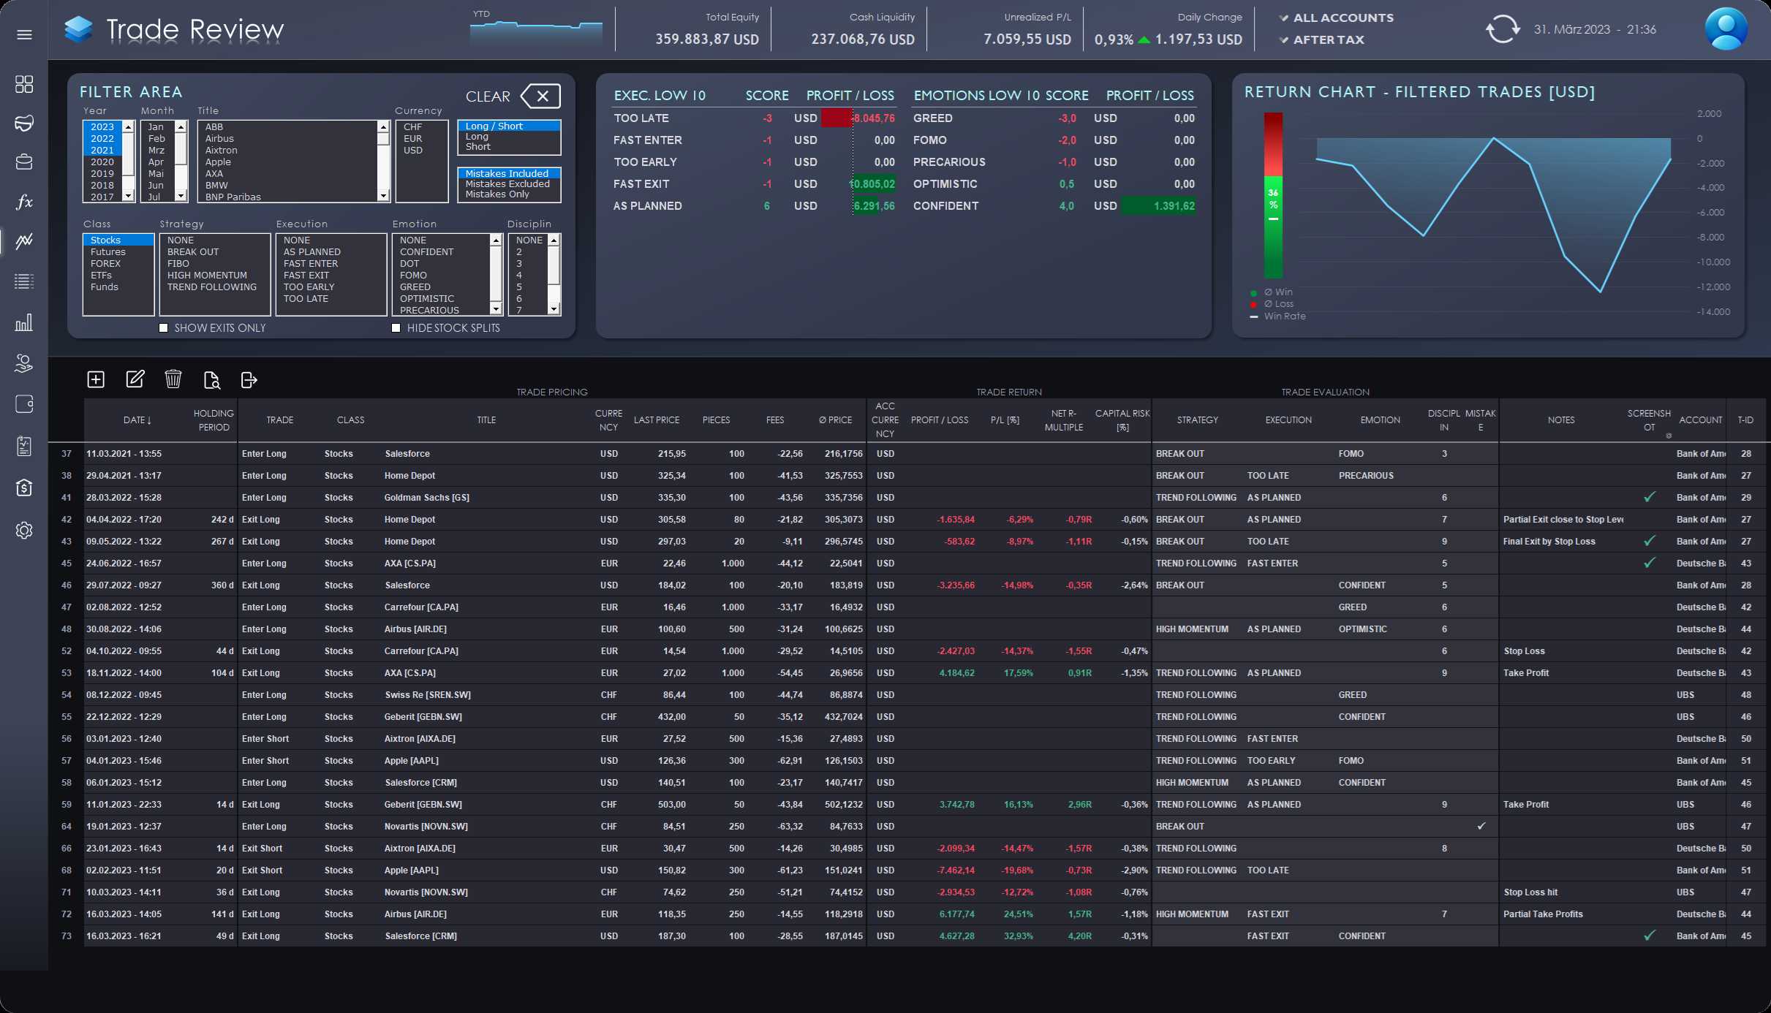The image size is (1771, 1013).
Task: Open the briefcase portfolio icon in sidebar
Action: pos(24,162)
